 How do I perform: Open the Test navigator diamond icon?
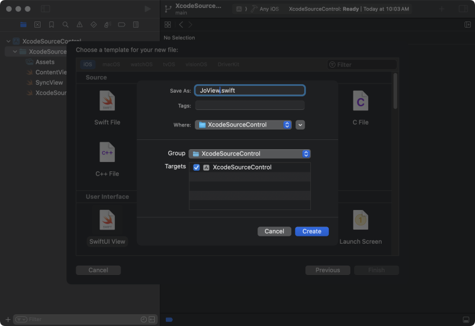(93, 25)
